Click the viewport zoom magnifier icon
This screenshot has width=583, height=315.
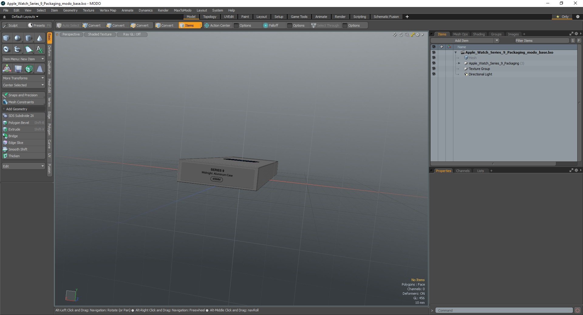tap(407, 35)
